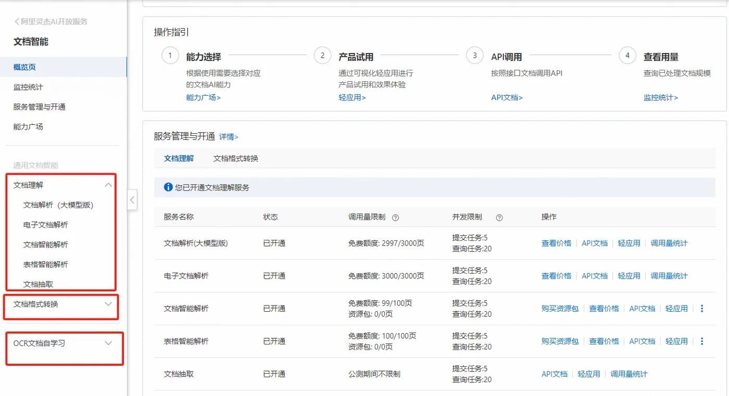Click 电子文档解析 service name in table
729x396 pixels.
(x=186, y=276)
